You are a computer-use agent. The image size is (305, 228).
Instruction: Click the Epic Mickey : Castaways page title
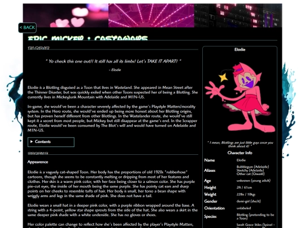point(88,38)
